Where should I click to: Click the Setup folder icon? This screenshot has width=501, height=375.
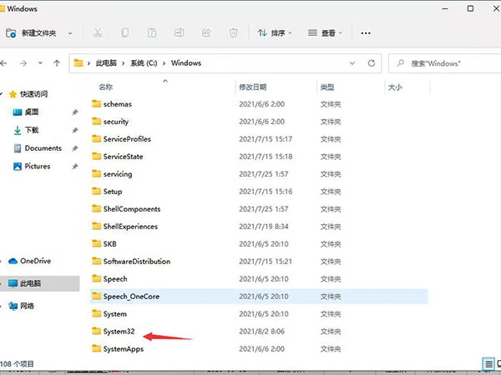[97, 191]
